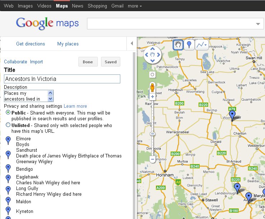Click the map Title text field
Screen dimensions: 265x219
[x=62, y=79]
